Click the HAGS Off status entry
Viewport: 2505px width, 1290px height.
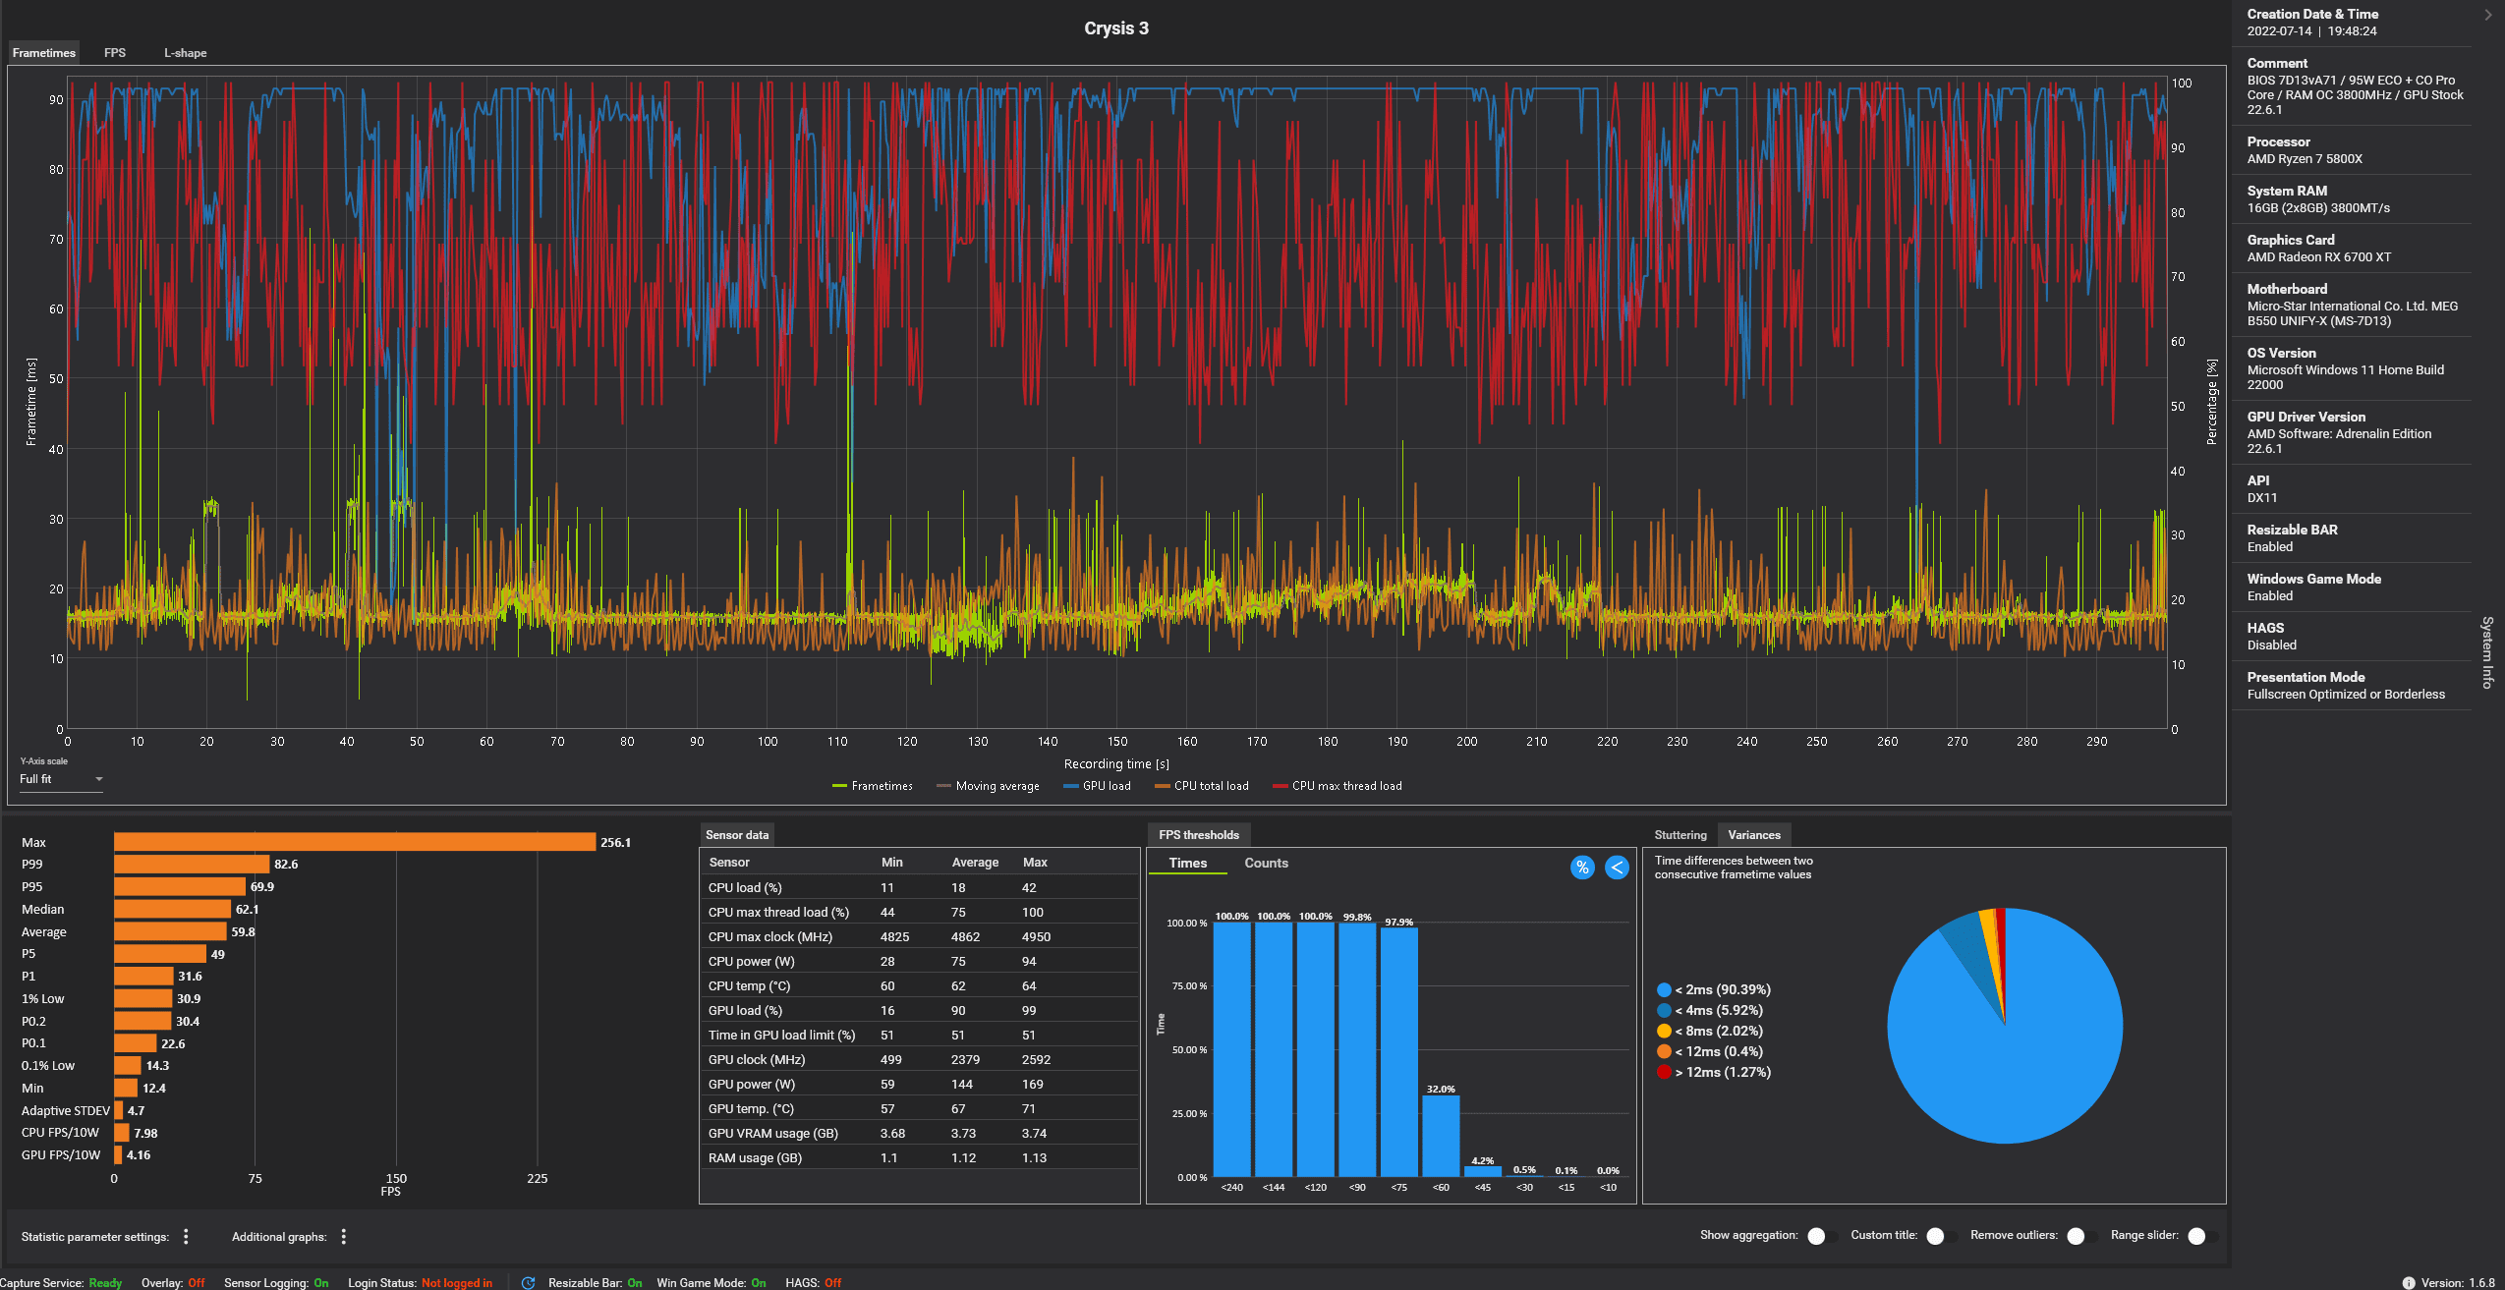click(813, 1282)
